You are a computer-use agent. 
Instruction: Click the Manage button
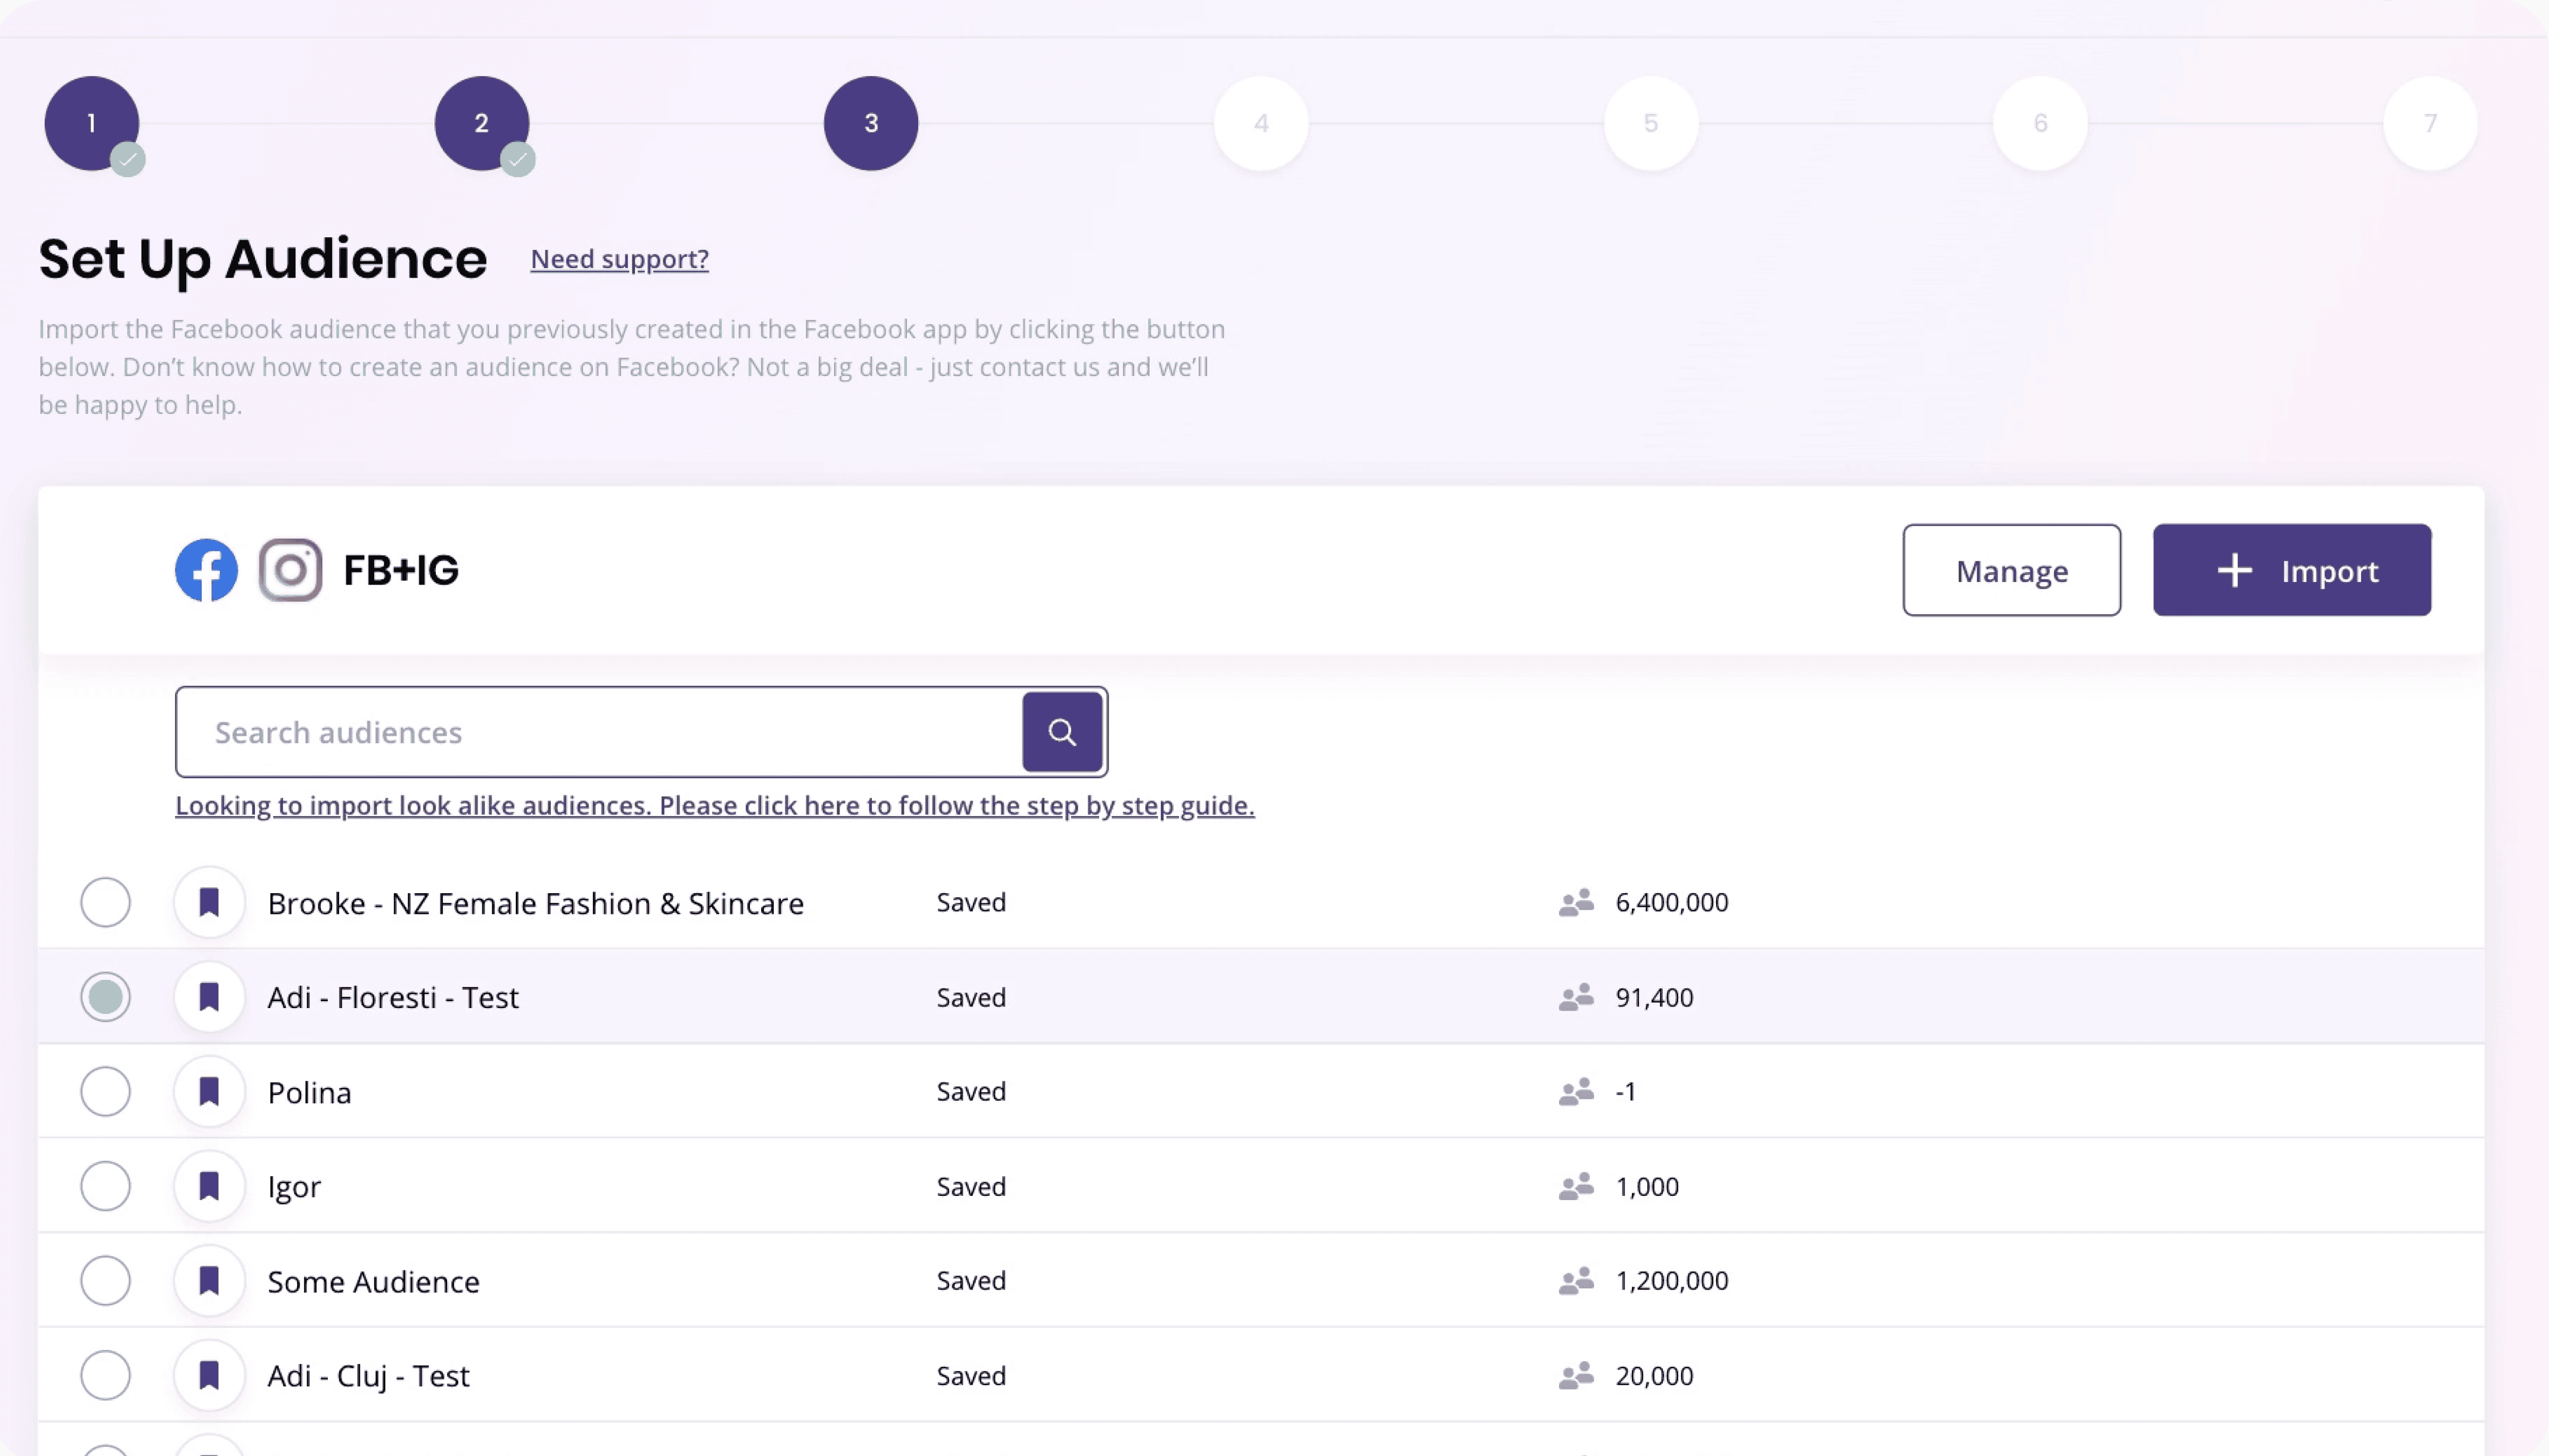(x=2011, y=570)
